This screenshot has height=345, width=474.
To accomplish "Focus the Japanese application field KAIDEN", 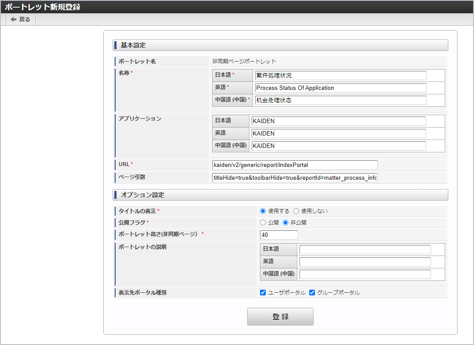I will [x=338, y=121].
